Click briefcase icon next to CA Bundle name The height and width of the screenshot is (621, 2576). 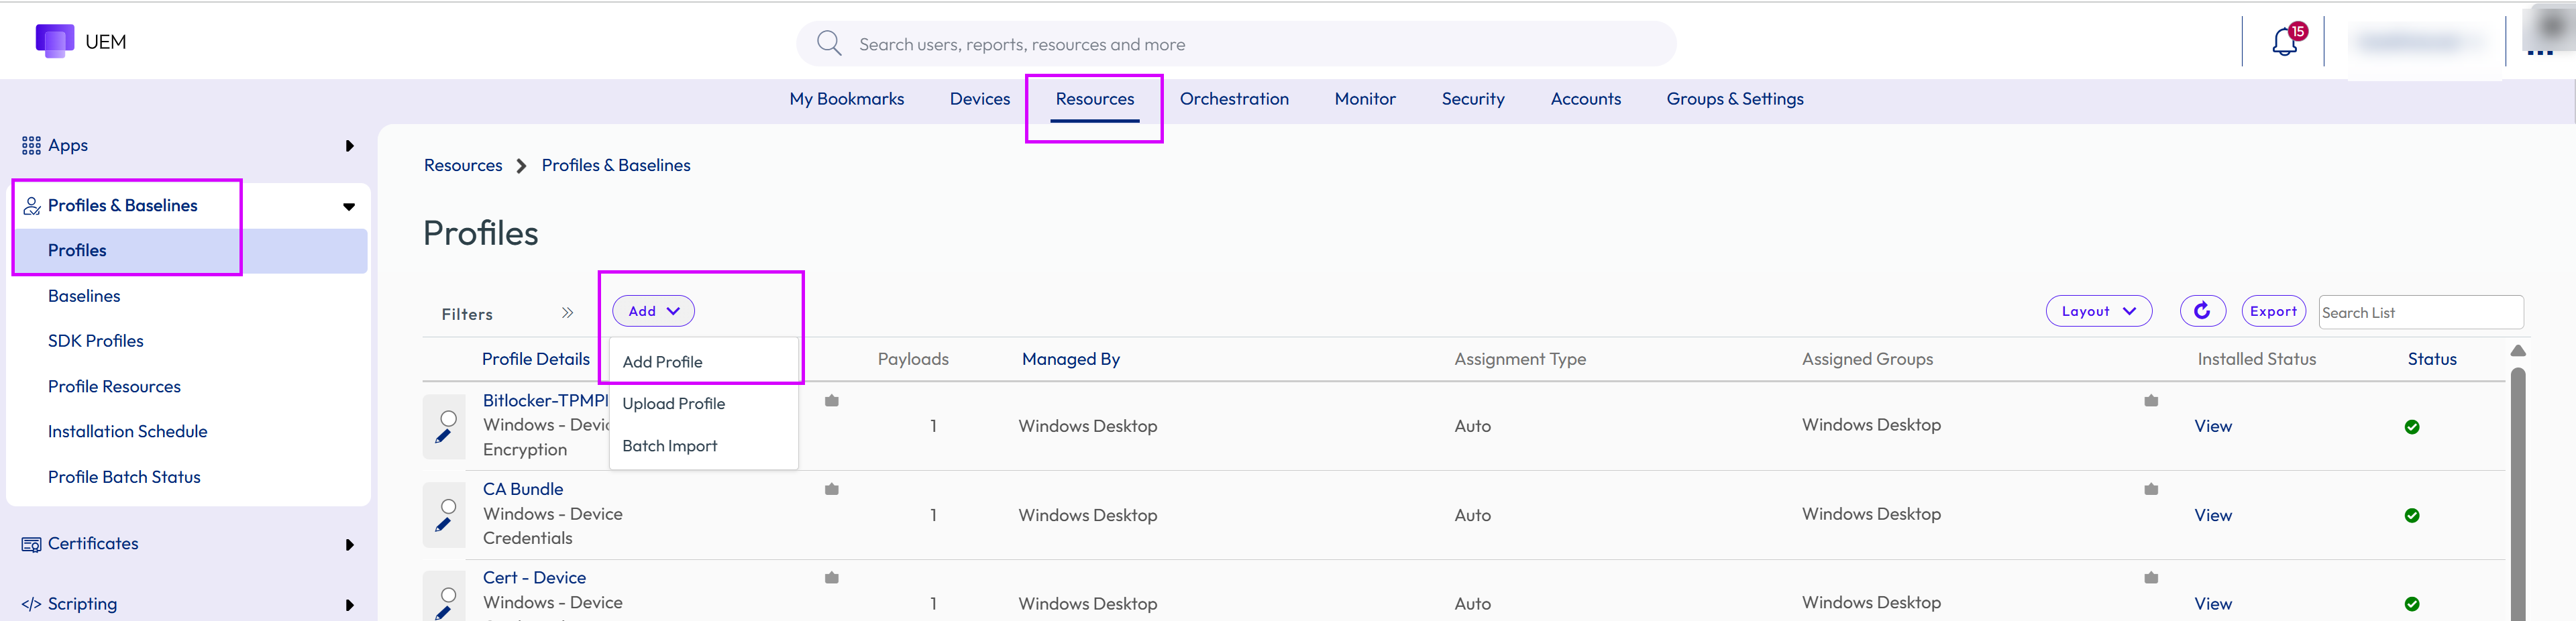[831, 489]
